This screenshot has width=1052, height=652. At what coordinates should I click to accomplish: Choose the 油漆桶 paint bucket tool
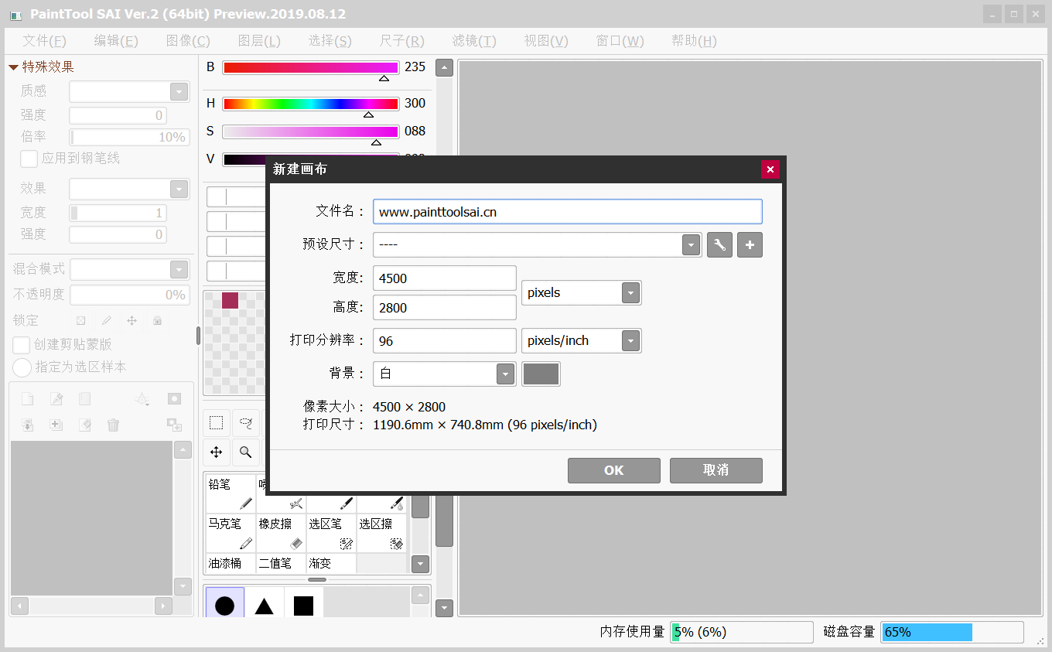(x=231, y=563)
